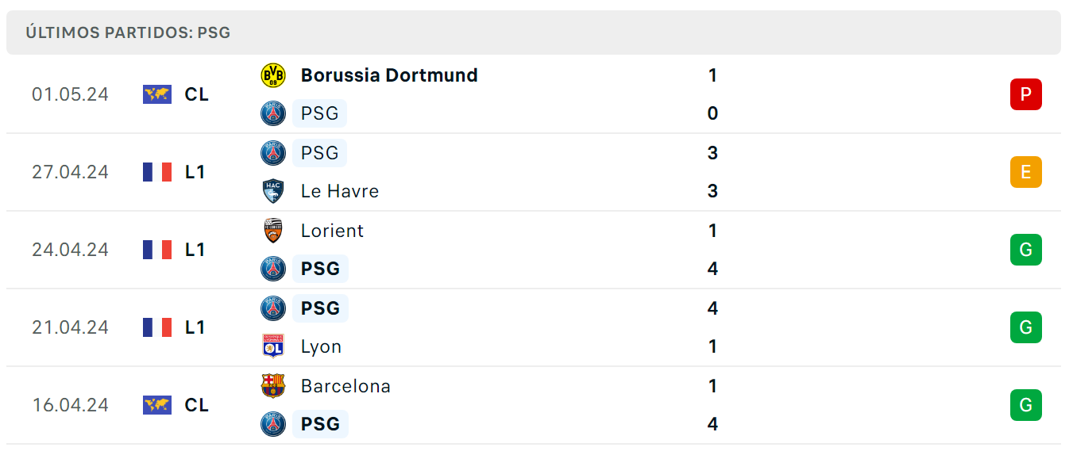Select the ÚLTIMOS PARTIDOS: PSG header
Screen dimensions: 1073x455
click(128, 32)
